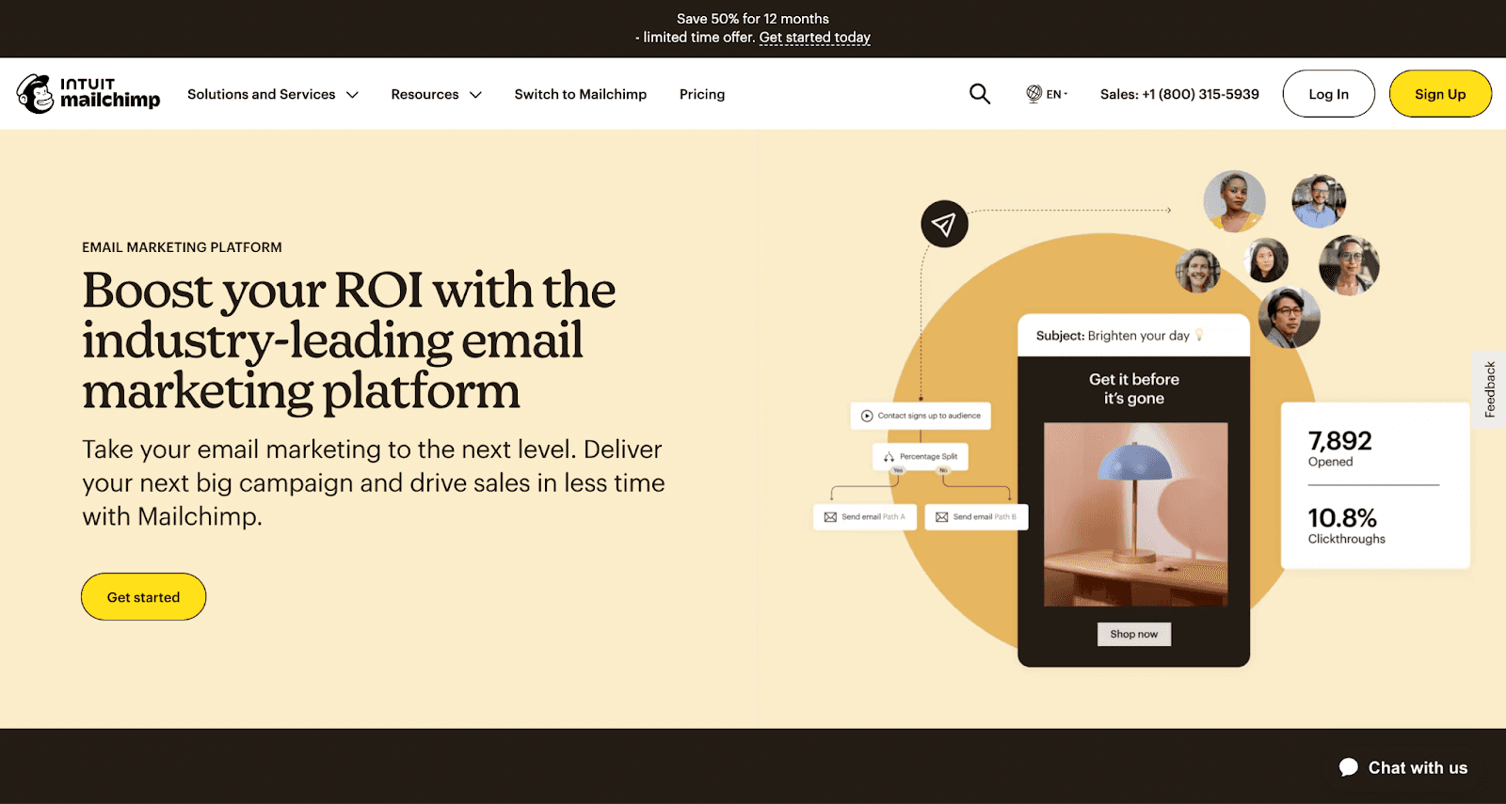Screen dimensions: 1506x804
Task: Click Get it before it's gone heading
Action: tap(1134, 388)
